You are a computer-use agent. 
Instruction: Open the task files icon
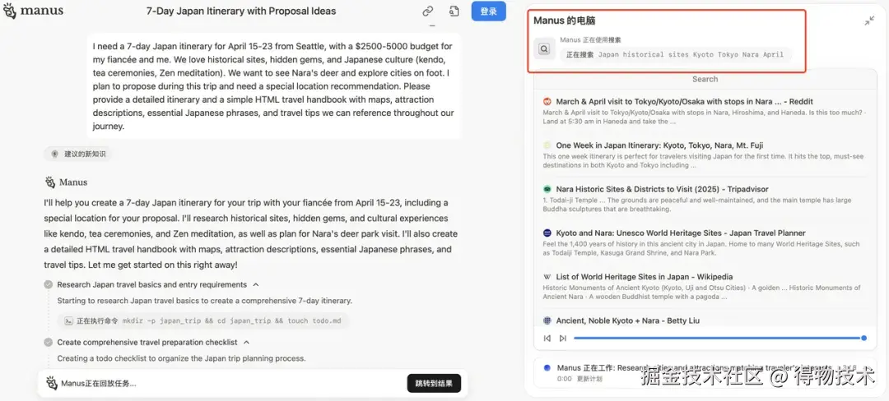pyautogui.click(x=454, y=12)
